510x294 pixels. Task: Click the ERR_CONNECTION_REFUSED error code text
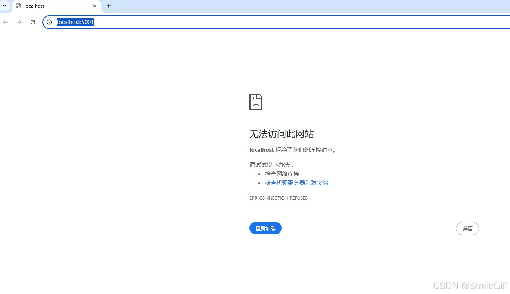tap(279, 198)
